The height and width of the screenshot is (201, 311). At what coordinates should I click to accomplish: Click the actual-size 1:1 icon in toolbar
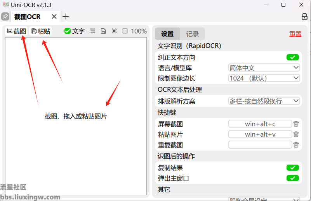click(125, 31)
